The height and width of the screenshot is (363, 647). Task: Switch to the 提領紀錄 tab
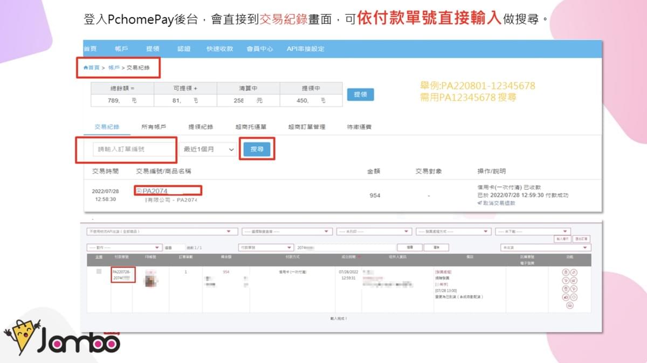click(201, 127)
